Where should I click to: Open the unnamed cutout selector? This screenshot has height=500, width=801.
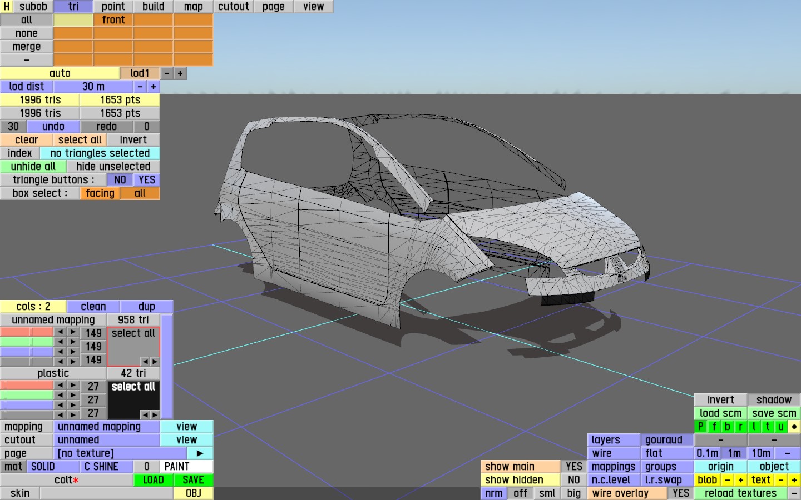click(x=107, y=440)
